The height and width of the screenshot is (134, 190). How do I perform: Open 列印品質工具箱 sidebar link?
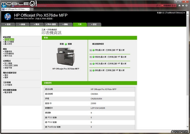11,66
